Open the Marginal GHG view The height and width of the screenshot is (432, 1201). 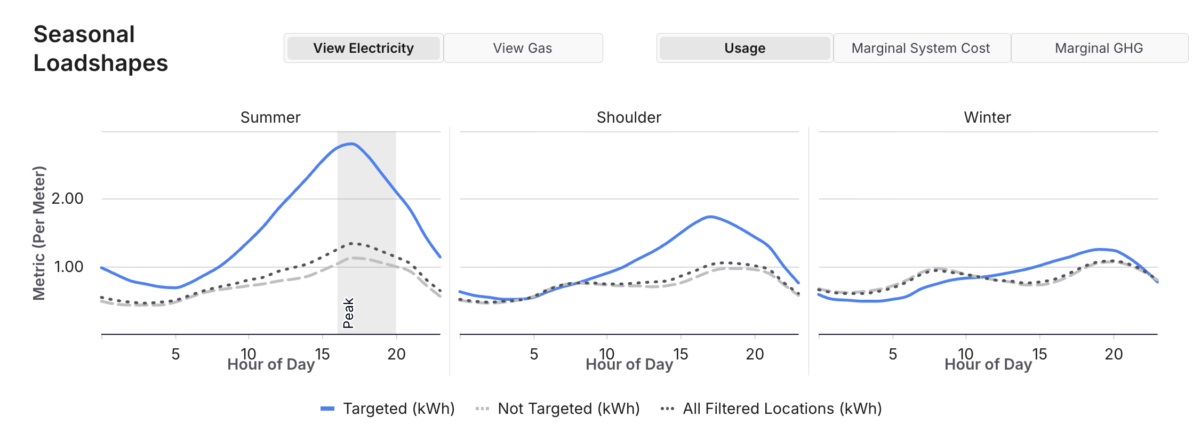coord(1099,48)
